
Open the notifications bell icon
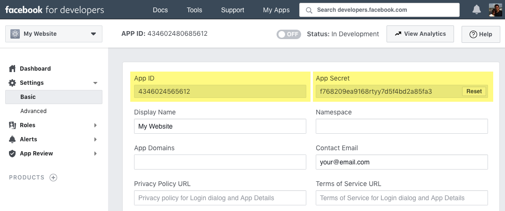point(476,9)
